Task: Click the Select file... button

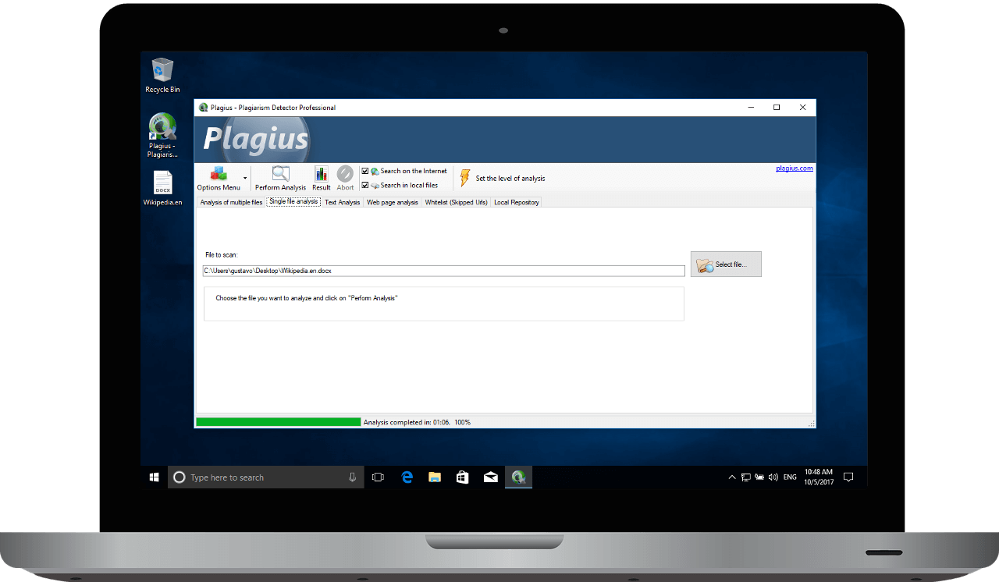Action: [726, 264]
